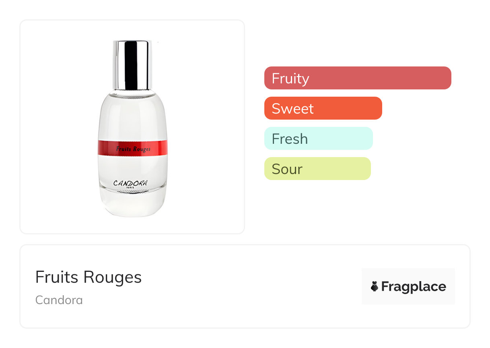Open the Fragplace brand badge
This screenshot has height=348, width=490.
(408, 286)
